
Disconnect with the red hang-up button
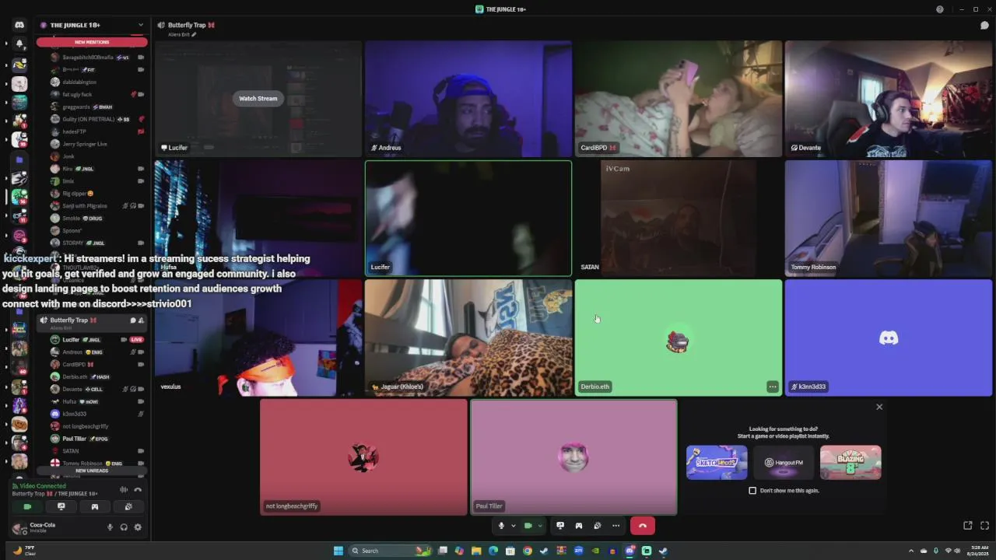pos(642,526)
